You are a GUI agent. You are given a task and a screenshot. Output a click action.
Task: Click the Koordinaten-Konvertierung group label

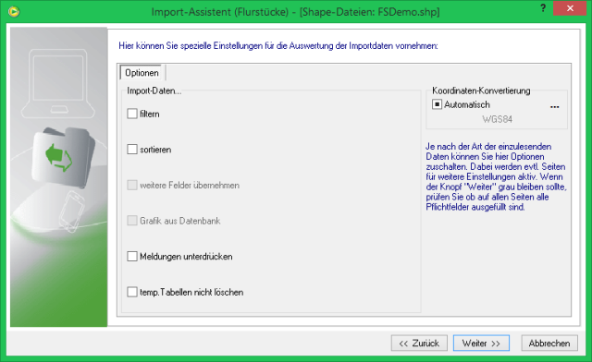pyautogui.click(x=481, y=90)
